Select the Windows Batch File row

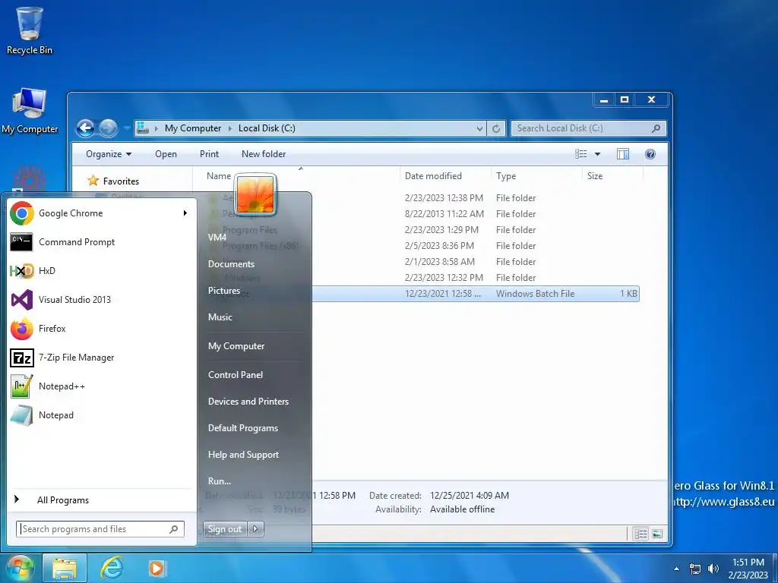click(421, 294)
